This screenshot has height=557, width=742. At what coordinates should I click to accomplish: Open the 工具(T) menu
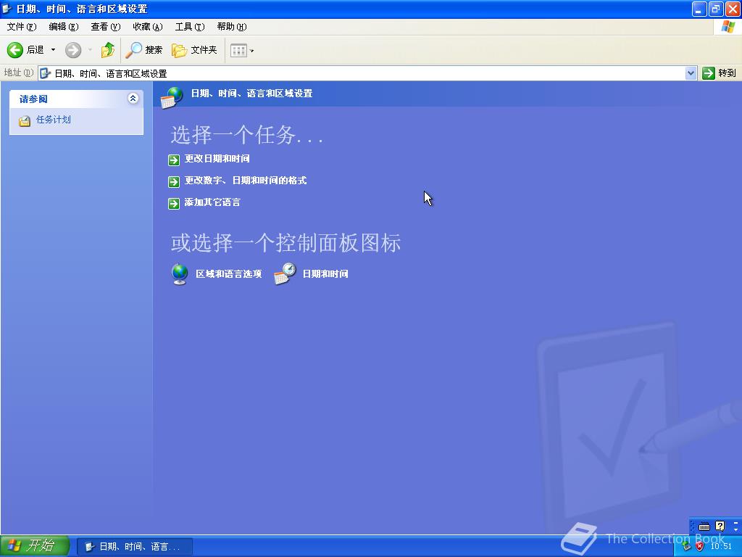point(190,27)
